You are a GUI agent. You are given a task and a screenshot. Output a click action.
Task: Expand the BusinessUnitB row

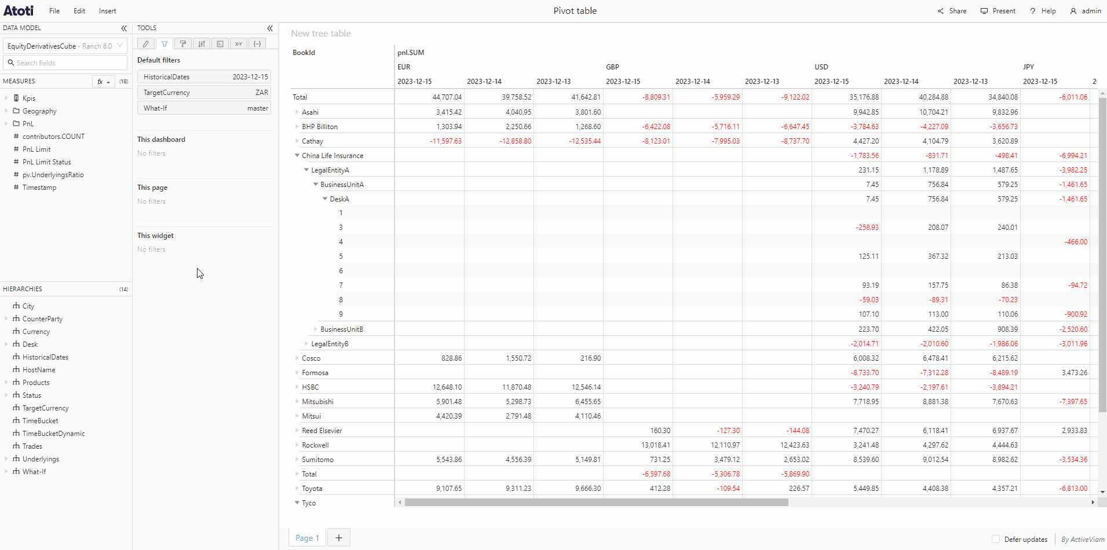tap(316, 329)
